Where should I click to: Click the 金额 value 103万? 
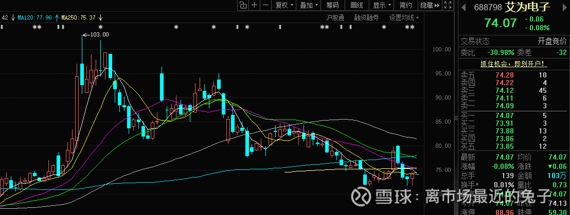(558, 176)
